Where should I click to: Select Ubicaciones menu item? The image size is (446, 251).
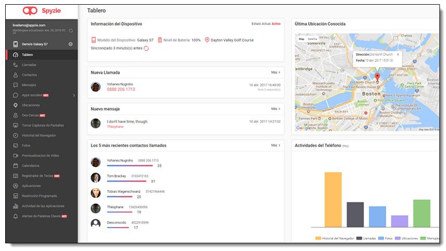[42, 105]
